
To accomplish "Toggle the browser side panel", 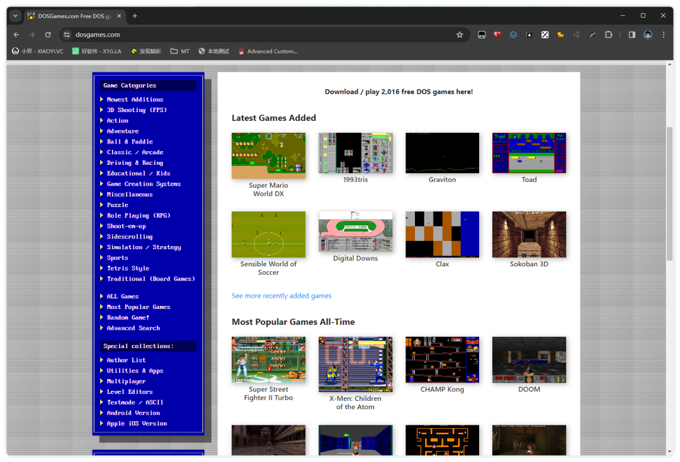I will (x=632, y=35).
